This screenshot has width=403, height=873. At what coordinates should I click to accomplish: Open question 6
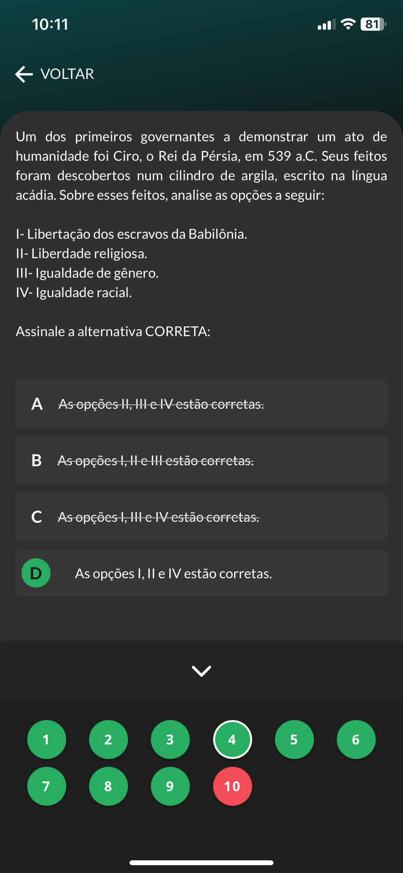coord(356,740)
